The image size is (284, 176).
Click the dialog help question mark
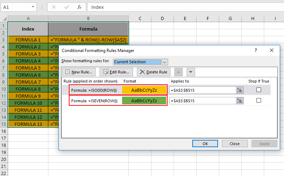pyautogui.click(x=256, y=50)
